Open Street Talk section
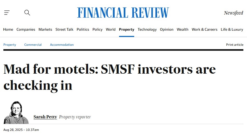Image resolution: width=247 pixels, height=134 pixels. 64,29
